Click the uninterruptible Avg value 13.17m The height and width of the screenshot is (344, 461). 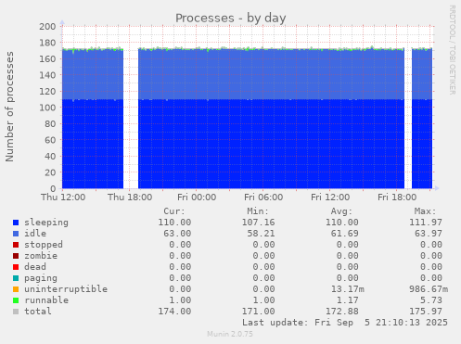coord(348,289)
